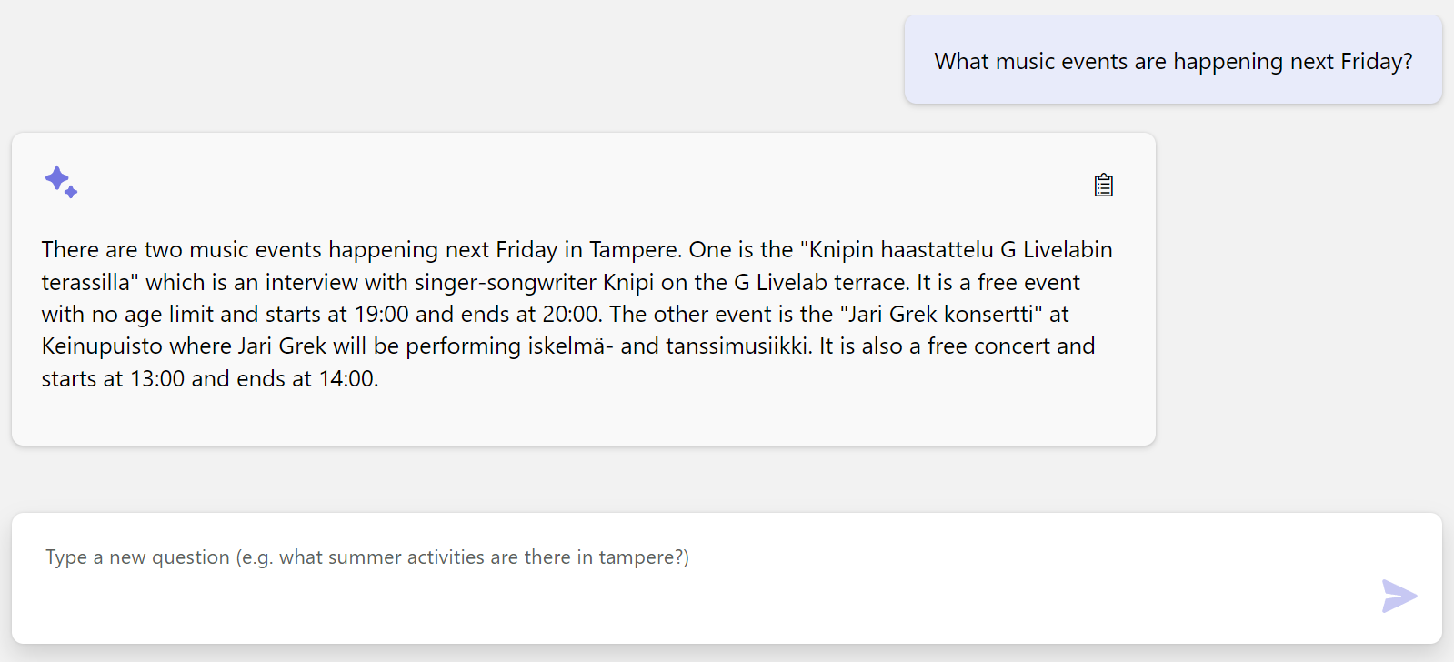
Task: Click the '13:00' start time text
Action: pos(157,378)
